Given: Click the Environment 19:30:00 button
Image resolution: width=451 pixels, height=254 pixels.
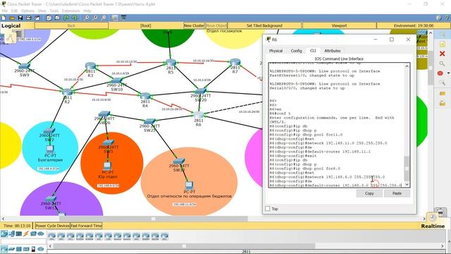Looking at the screenshot, I should pyautogui.click(x=414, y=25).
